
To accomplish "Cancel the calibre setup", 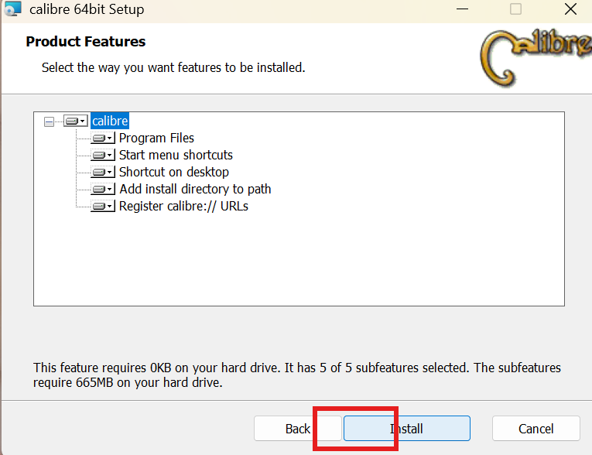I will tap(536, 429).
